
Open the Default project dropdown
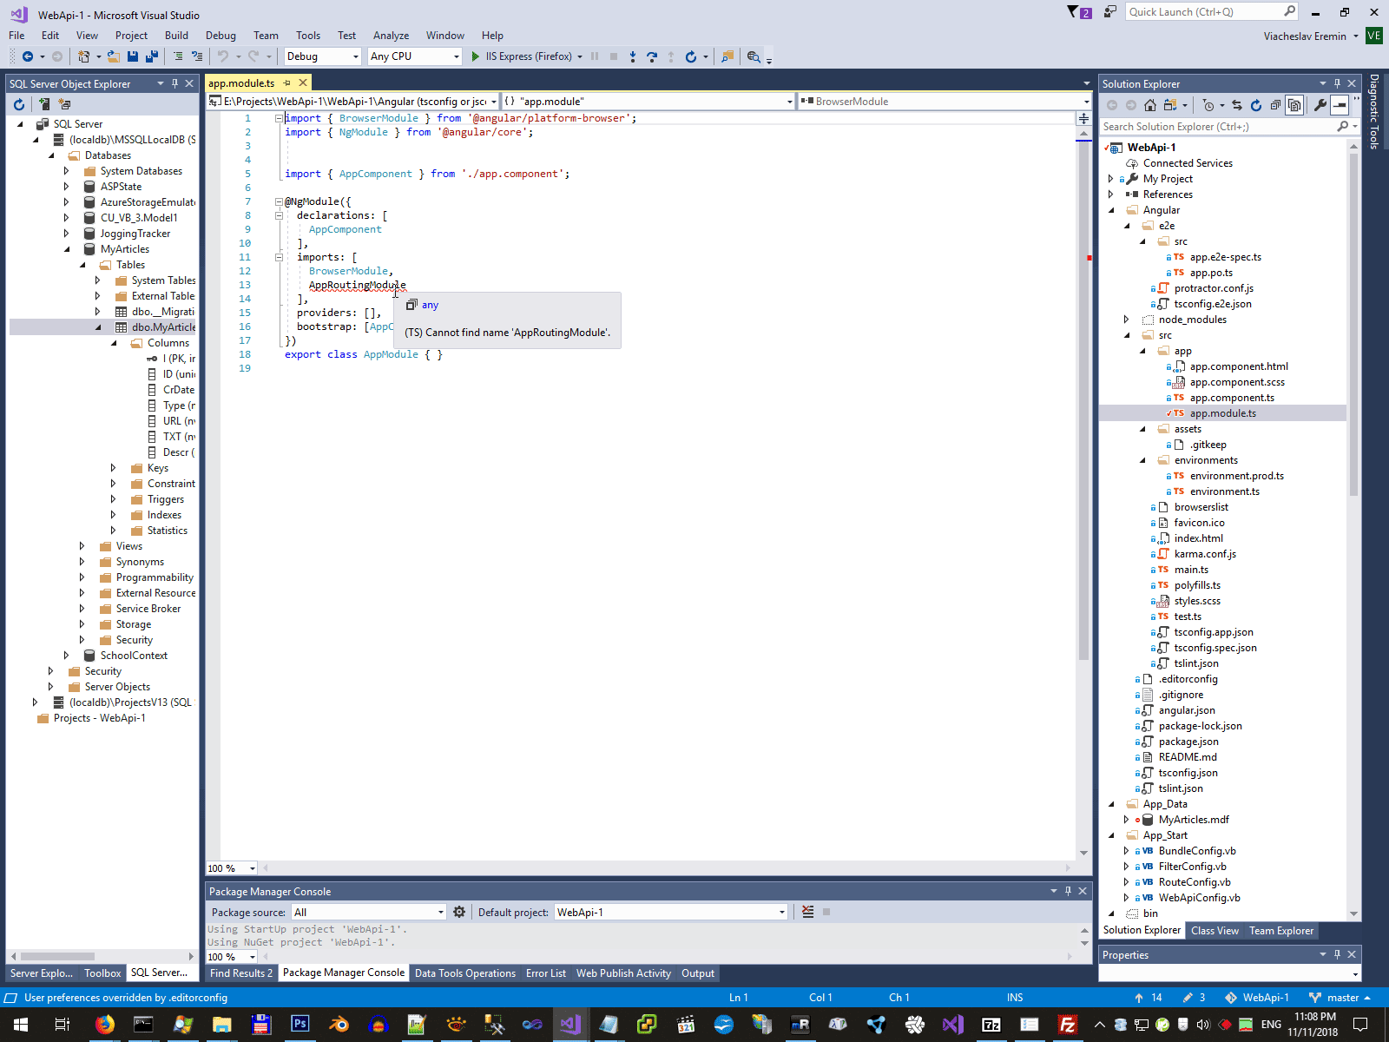tap(671, 912)
